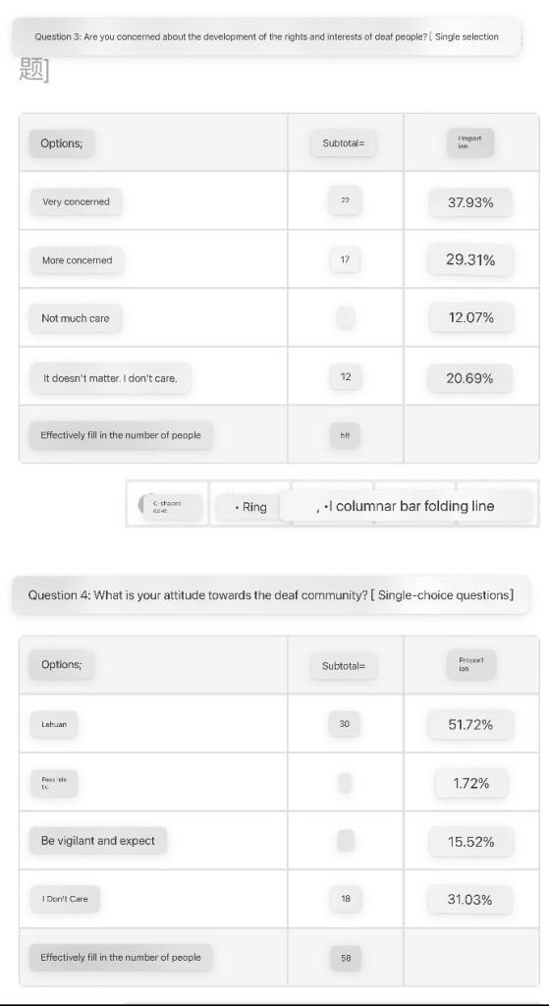Image resolution: width=549 pixels, height=1006 pixels.
Task: Select the More concerned option
Action: click(x=77, y=259)
